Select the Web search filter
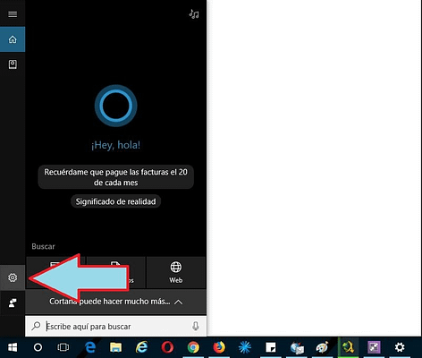 point(176,272)
